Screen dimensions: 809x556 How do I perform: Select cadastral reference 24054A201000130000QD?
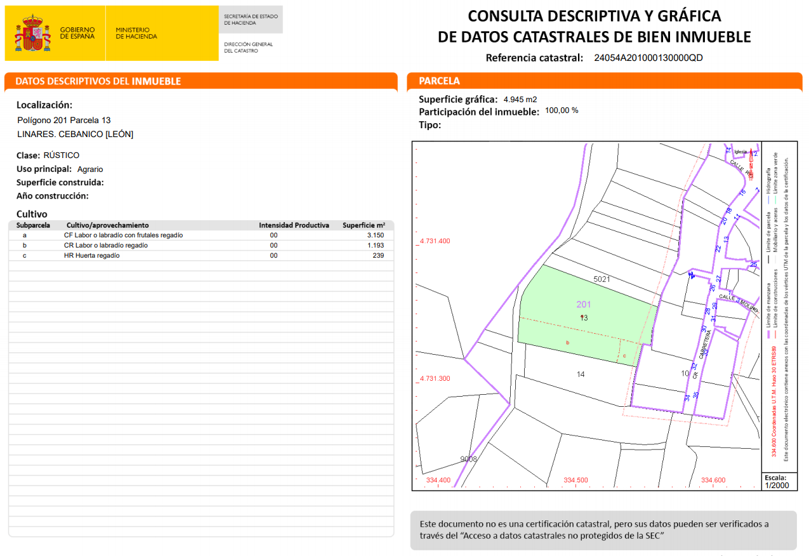pos(648,58)
